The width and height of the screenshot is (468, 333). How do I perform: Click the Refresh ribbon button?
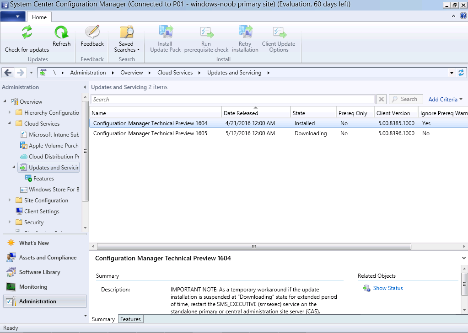click(x=61, y=36)
